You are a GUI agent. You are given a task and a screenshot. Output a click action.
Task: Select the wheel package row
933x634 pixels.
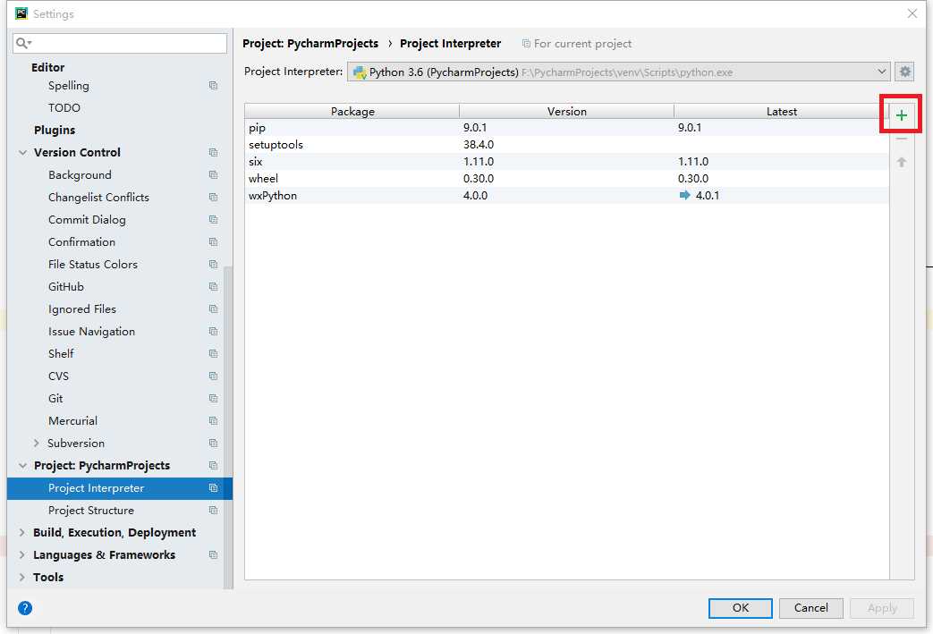566,179
